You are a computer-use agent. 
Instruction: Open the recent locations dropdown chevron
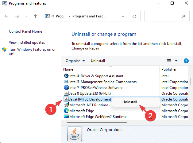pos(26,16)
